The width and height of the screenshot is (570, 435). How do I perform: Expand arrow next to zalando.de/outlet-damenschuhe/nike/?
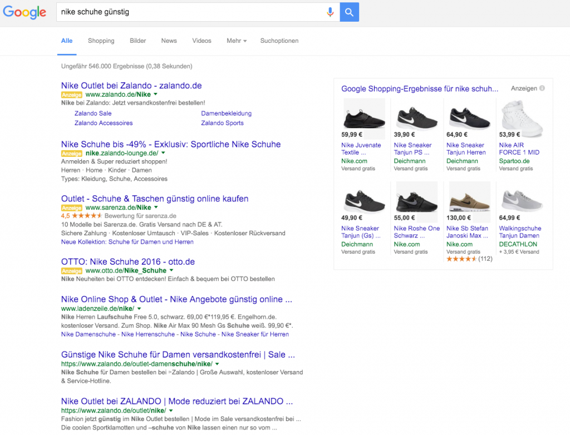point(217,364)
